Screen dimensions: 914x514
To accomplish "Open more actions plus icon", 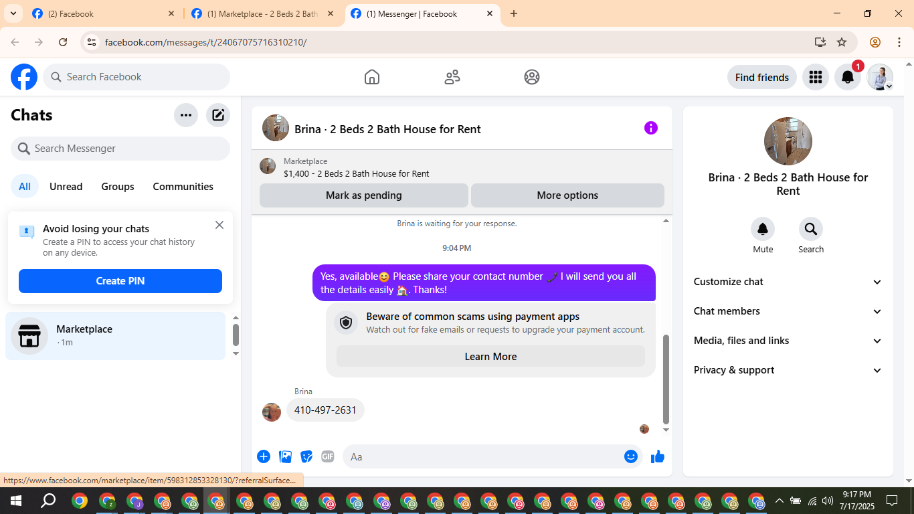I will (x=264, y=456).
